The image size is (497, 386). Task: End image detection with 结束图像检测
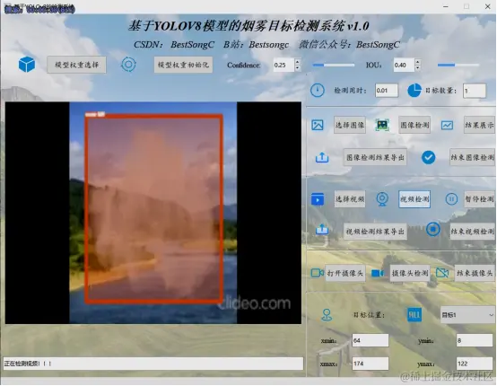[472, 157]
